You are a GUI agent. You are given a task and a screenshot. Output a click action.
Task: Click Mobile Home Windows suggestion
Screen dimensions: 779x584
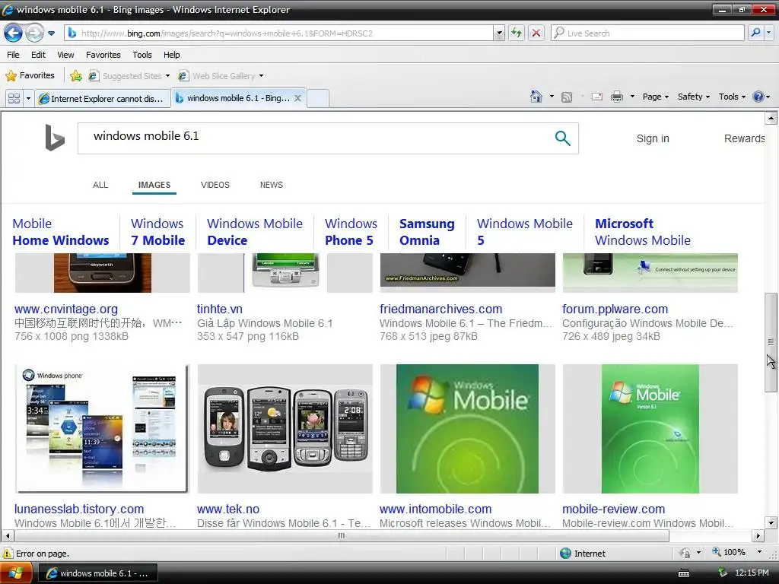click(x=61, y=232)
